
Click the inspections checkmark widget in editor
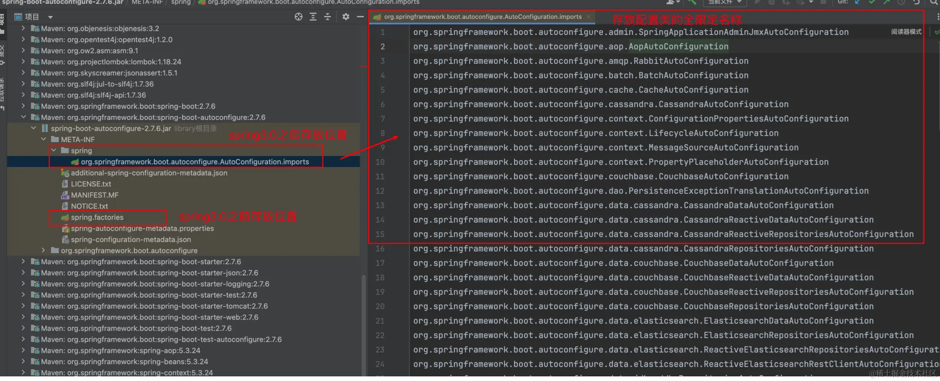[937, 32]
